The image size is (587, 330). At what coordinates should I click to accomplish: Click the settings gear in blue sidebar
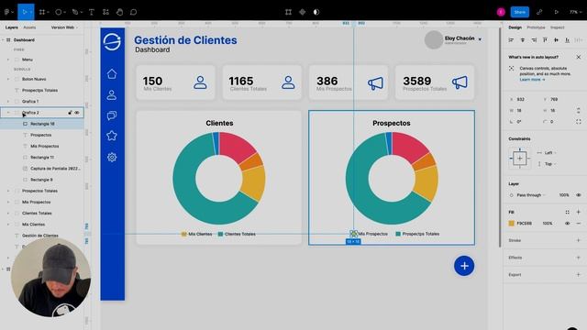click(x=112, y=157)
